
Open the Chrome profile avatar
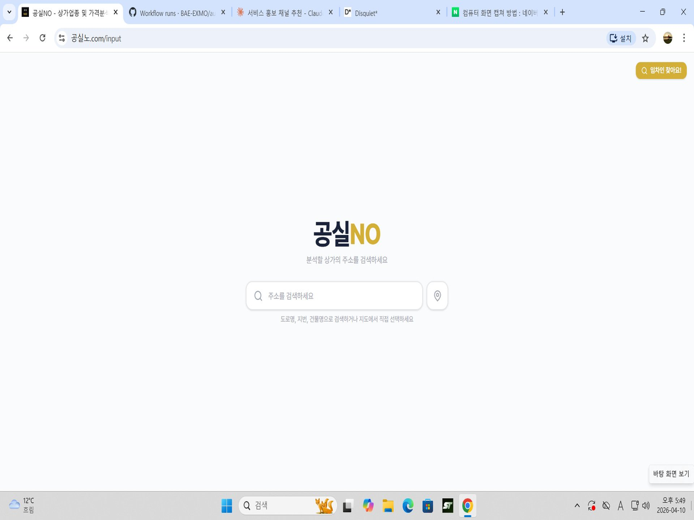[x=667, y=38]
